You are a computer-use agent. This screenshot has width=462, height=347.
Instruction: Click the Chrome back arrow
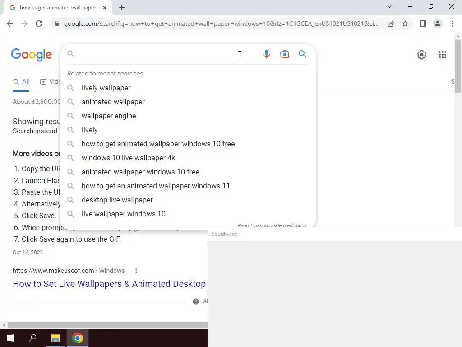coord(10,23)
